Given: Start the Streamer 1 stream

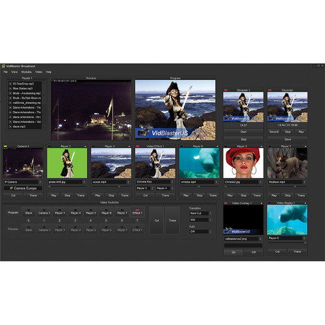Looking at the screenshot, I should tap(243, 132).
